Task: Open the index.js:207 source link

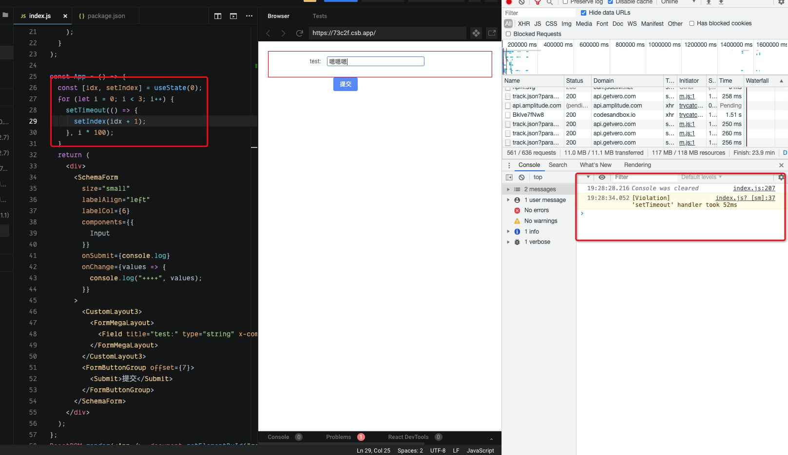Action: click(754, 188)
